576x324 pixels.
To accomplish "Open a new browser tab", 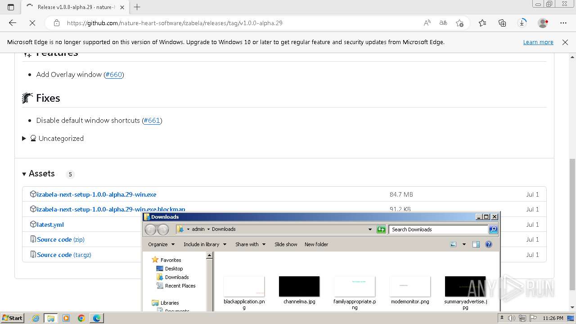I will pos(137,7).
